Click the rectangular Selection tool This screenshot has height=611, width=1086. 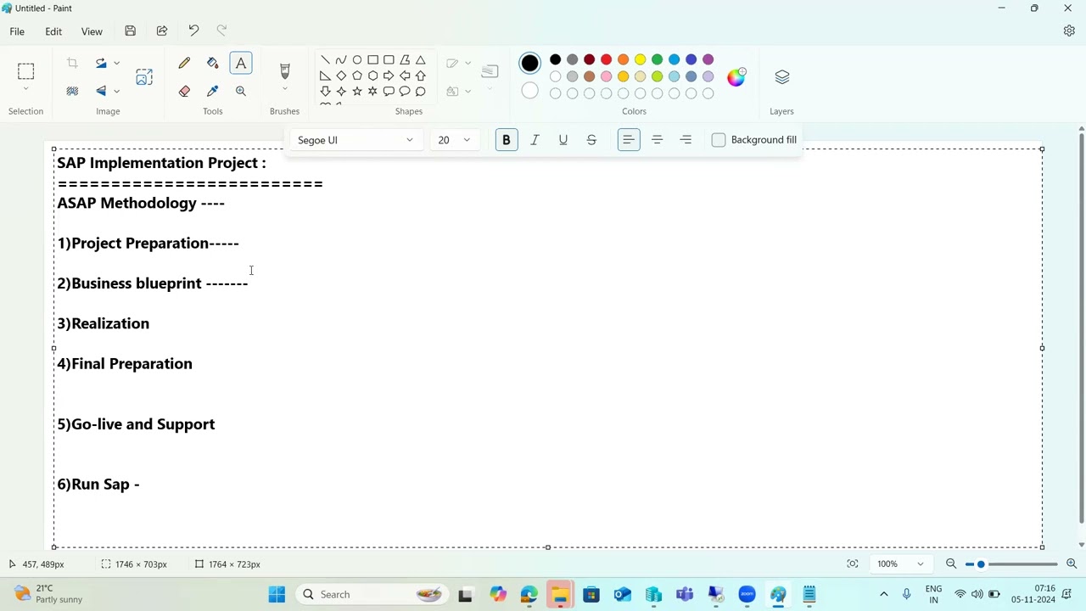pyautogui.click(x=25, y=71)
